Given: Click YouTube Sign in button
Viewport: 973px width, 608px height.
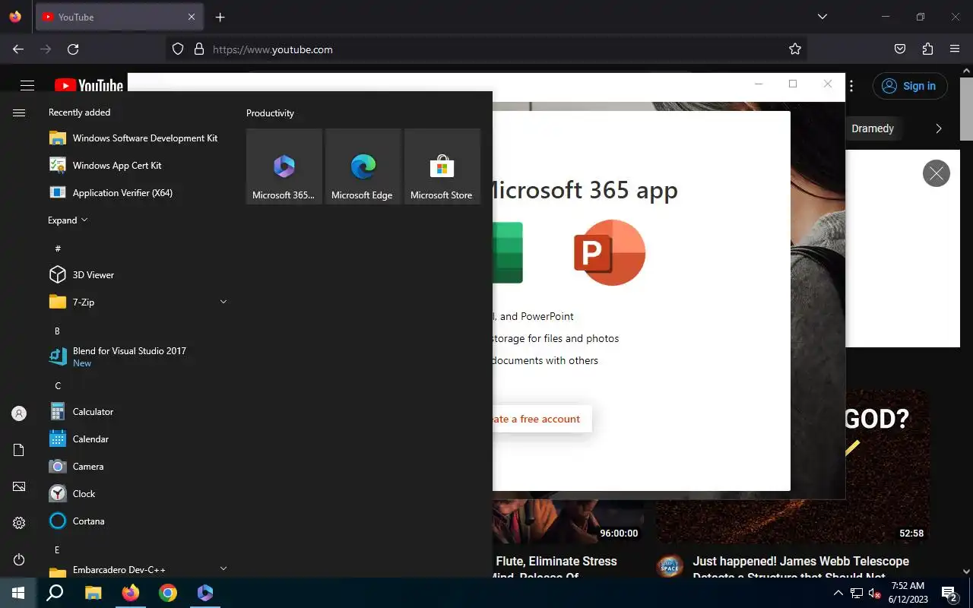Looking at the screenshot, I should pos(910,86).
